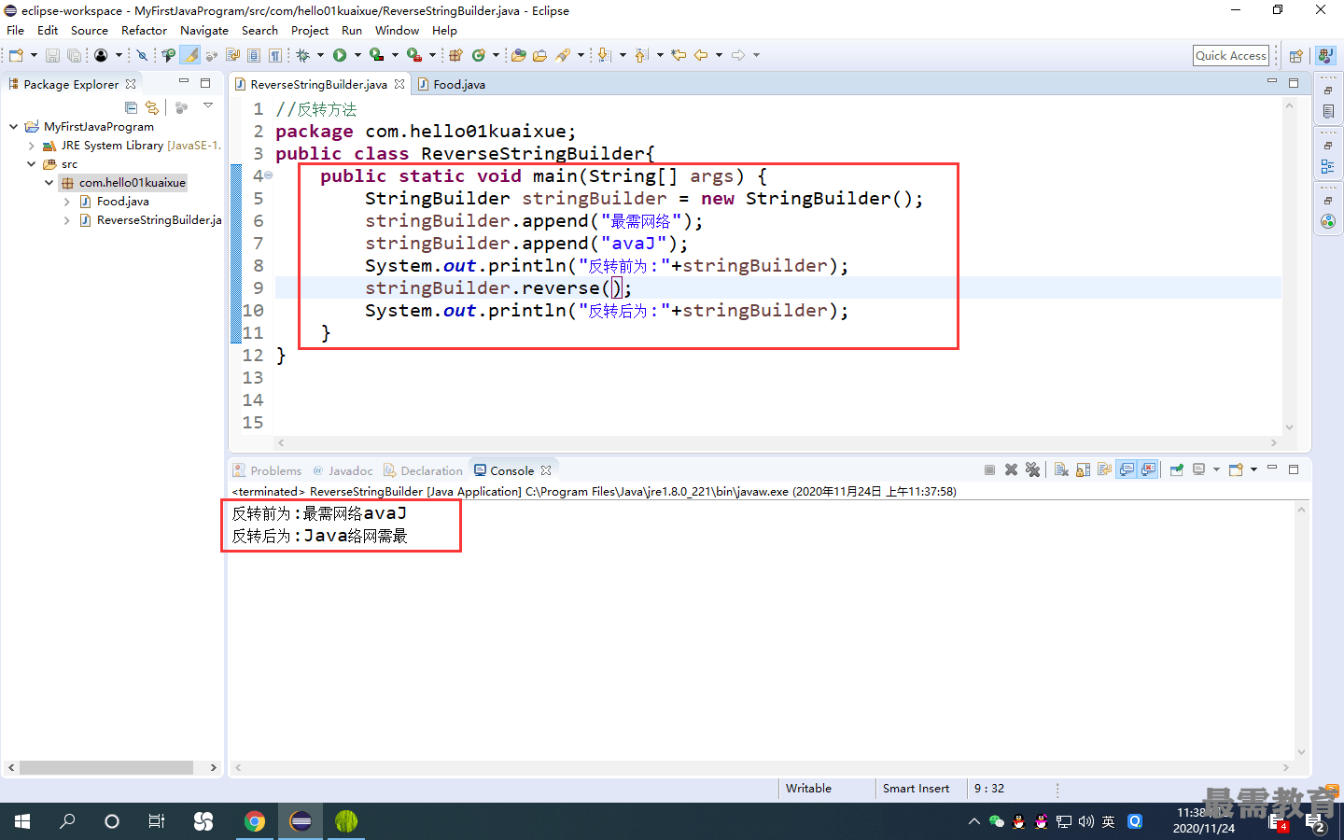Switch to the Food.java editor tab
Image resolution: width=1344 pixels, height=840 pixels.
coord(452,84)
